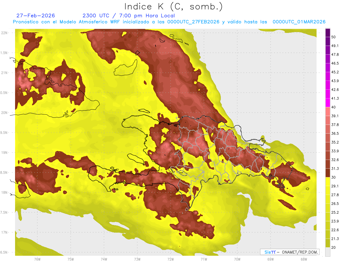341x263 pixels.
Task: Click the colorbar value "33.9"
Action: (x=335, y=151)
